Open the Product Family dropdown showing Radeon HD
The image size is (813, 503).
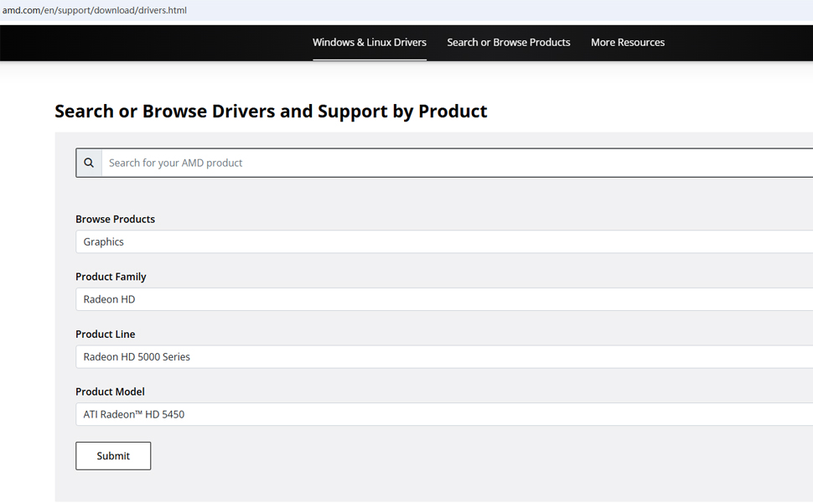[444, 299]
